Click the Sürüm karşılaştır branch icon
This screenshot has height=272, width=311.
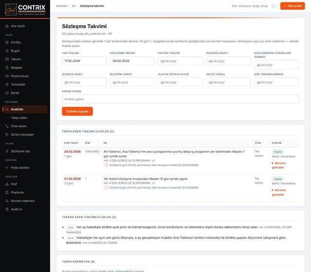7,135
